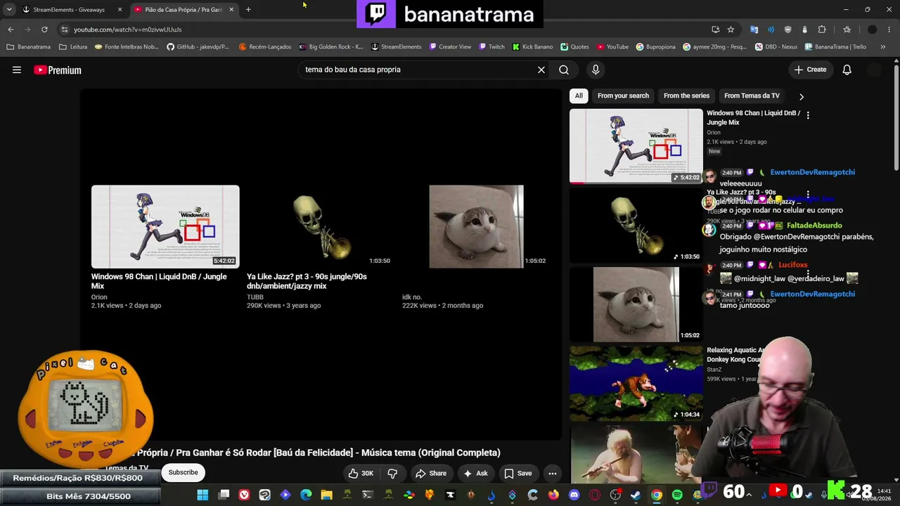Image resolution: width=900 pixels, height=506 pixels.
Task: Play Ya Like Jazz skeleton end-screen video
Action: tap(321, 226)
